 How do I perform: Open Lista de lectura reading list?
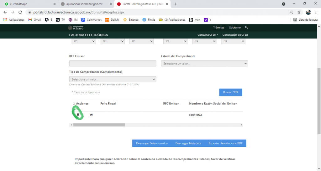tap(305, 20)
